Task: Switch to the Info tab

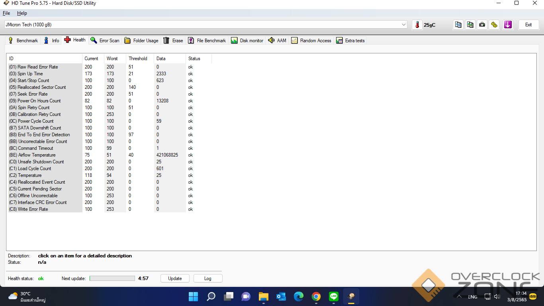Action: [x=51, y=41]
